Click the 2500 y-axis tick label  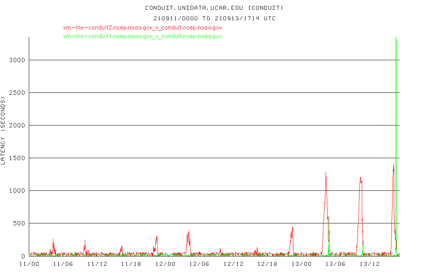click(x=17, y=93)
